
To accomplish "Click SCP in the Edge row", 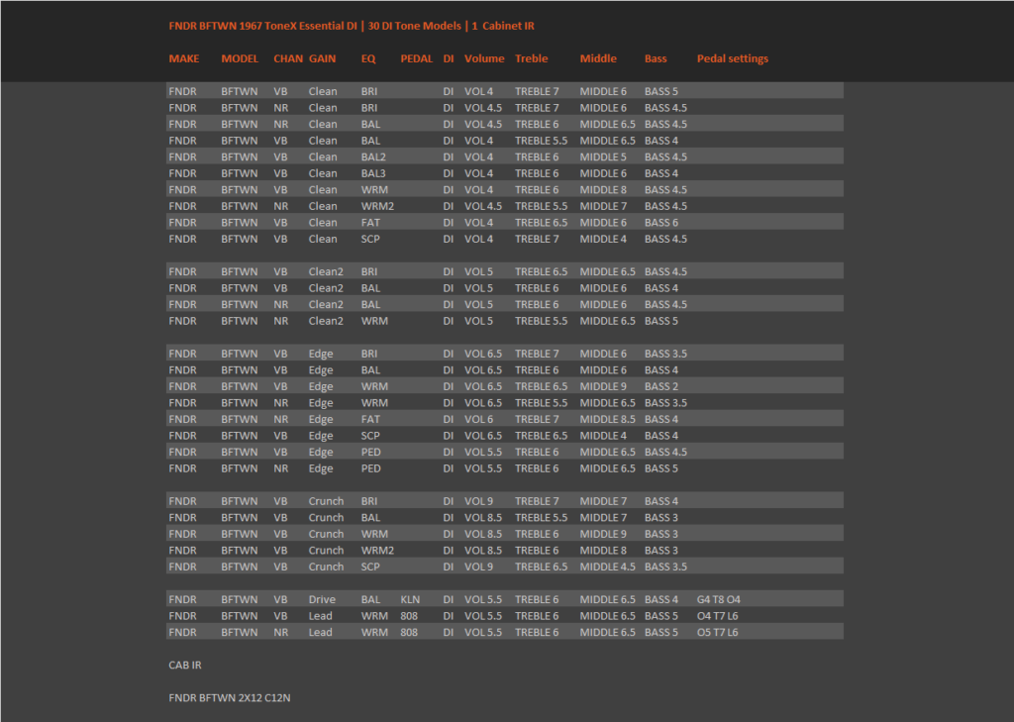I will pos(370,436).
